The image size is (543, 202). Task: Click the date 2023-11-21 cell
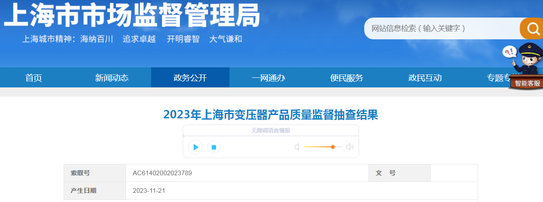(x=149, y=191)
